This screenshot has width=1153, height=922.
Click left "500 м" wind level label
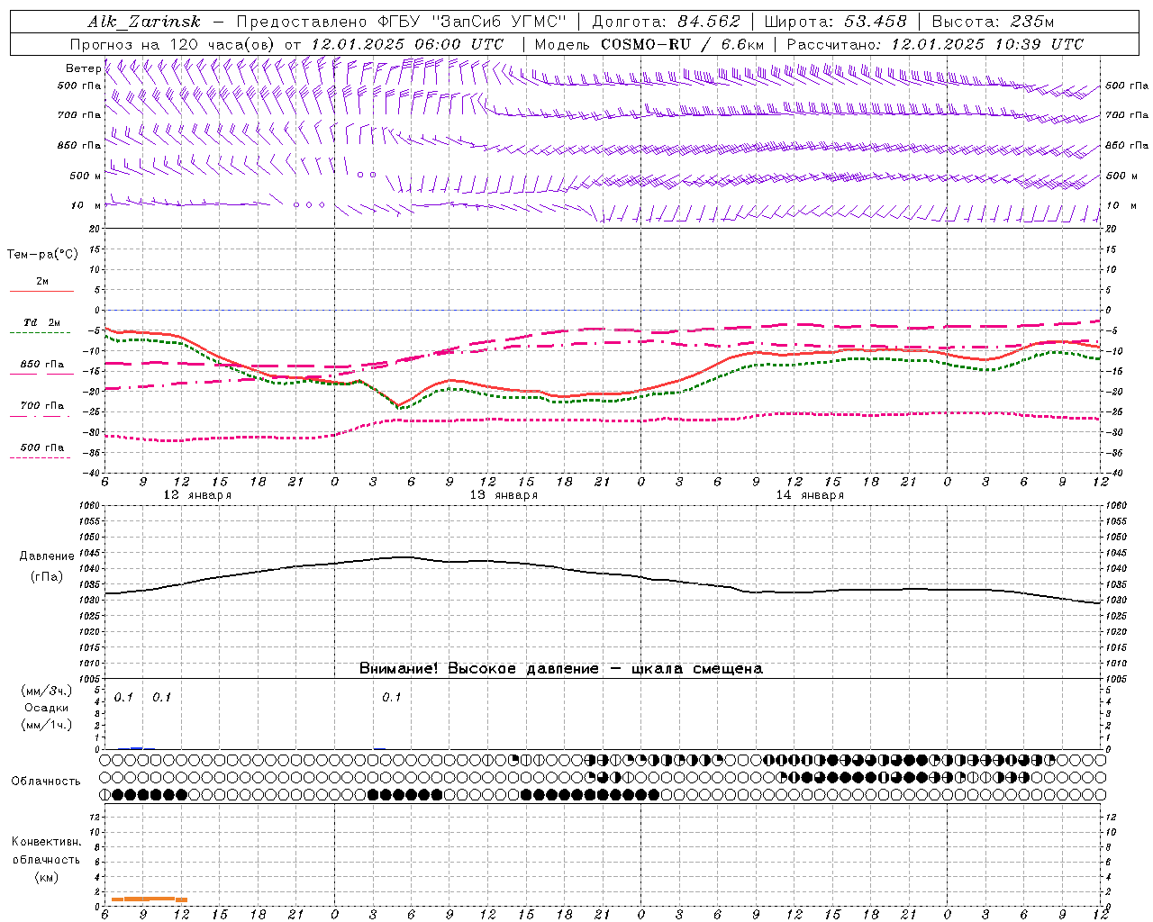tap(86, 176)
